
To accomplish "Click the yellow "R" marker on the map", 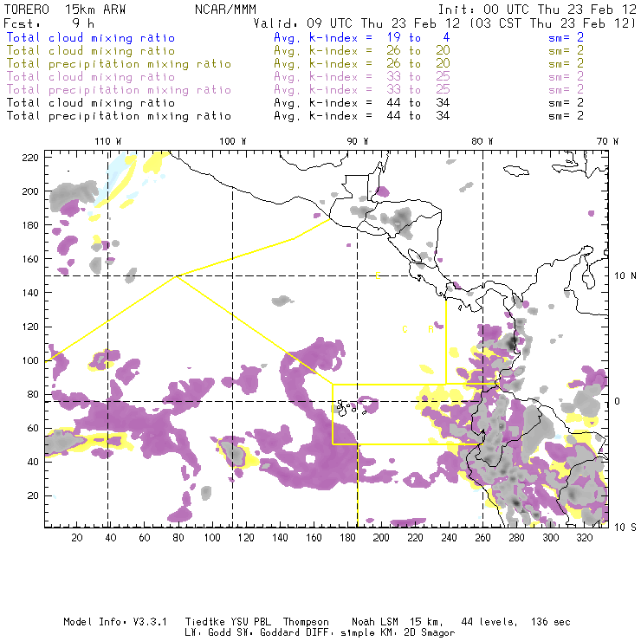I will click(x=431, y=329).
